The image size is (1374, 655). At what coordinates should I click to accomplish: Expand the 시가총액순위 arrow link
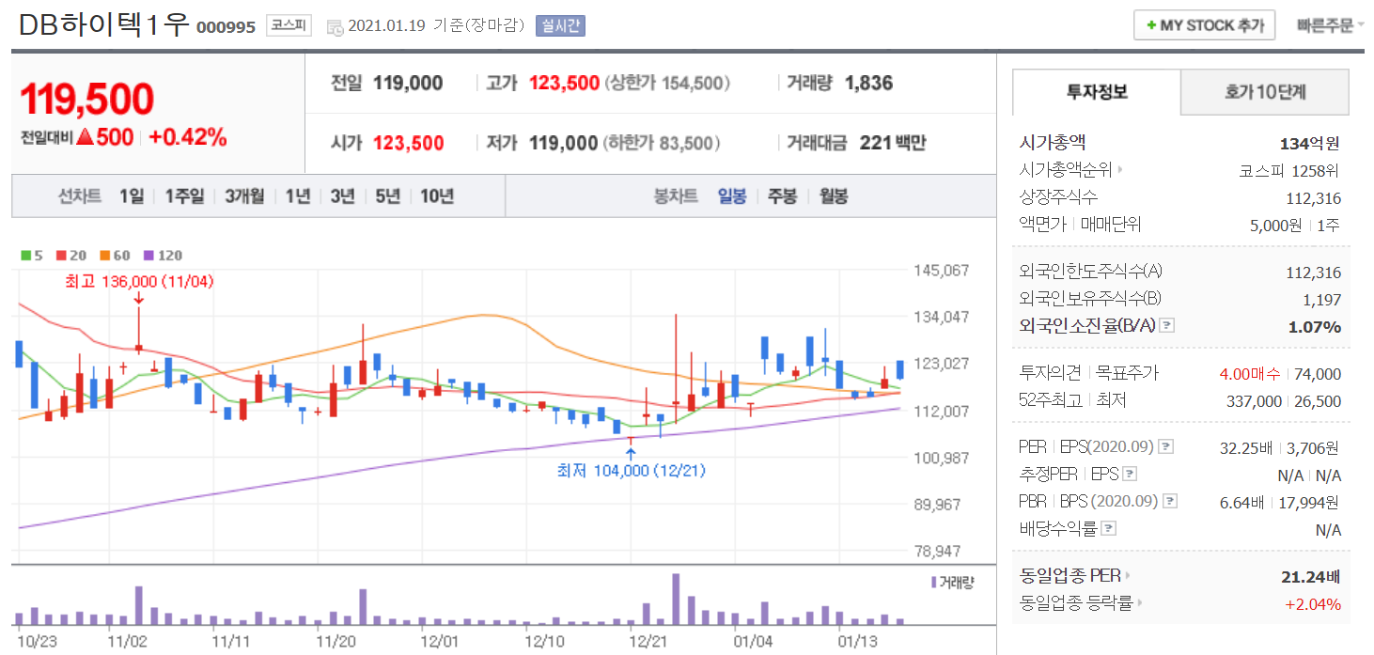(1119, 170)
